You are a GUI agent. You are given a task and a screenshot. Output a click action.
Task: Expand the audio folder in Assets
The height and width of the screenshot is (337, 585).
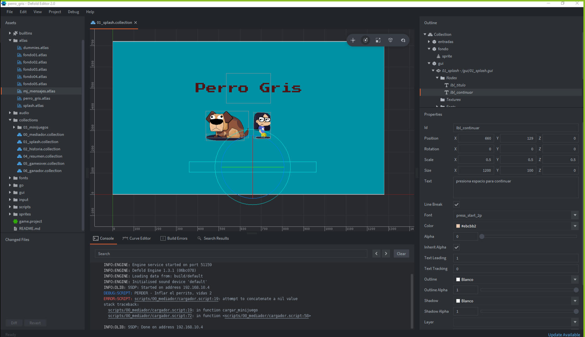click(x=10, y=113)
